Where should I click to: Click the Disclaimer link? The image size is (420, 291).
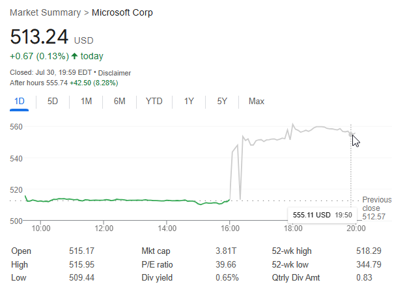point(115,73)
